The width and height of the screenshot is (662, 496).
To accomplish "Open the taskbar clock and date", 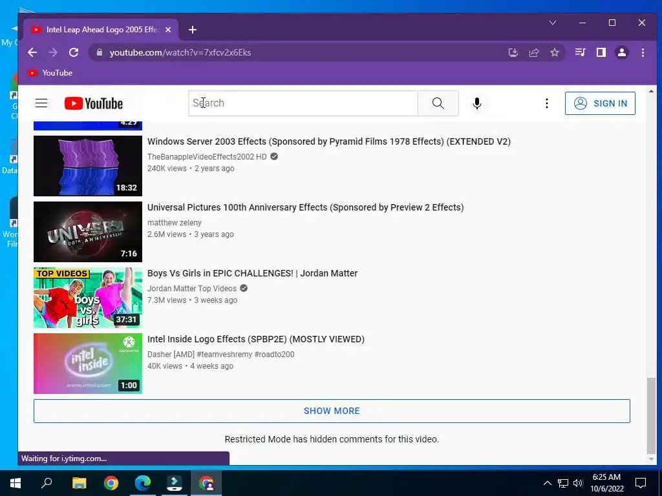I will (x=606, y=483).
